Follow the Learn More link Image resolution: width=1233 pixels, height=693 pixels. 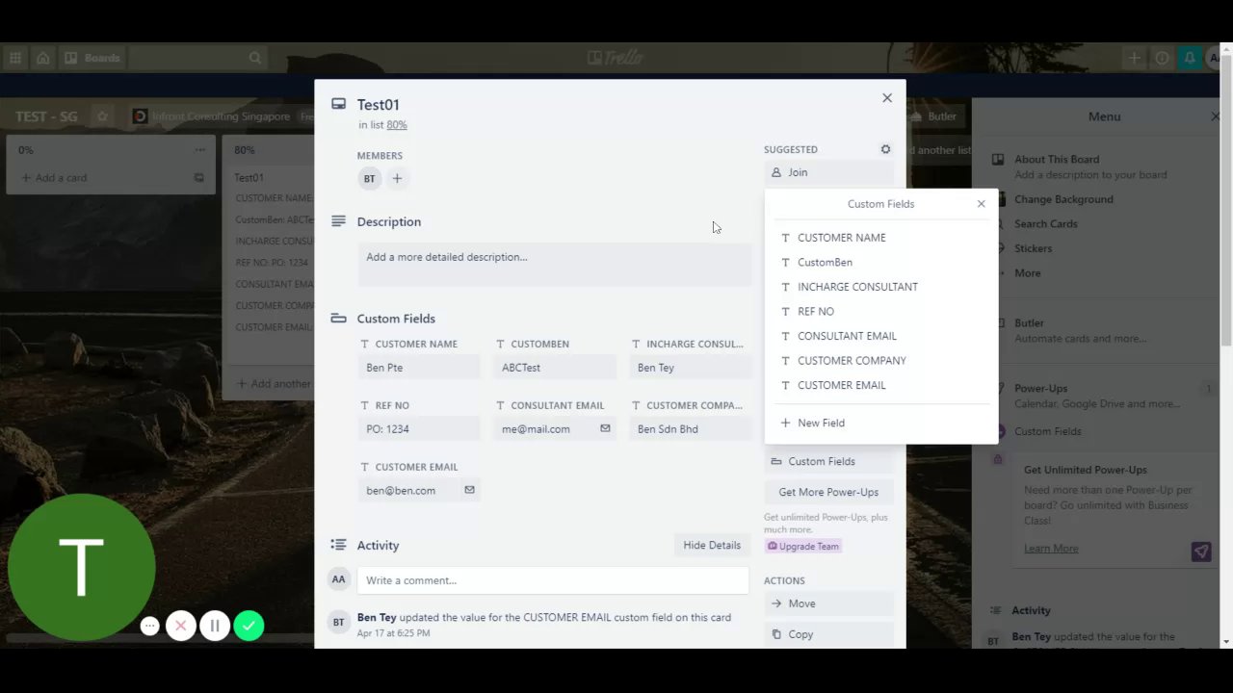coord(1051,549)
